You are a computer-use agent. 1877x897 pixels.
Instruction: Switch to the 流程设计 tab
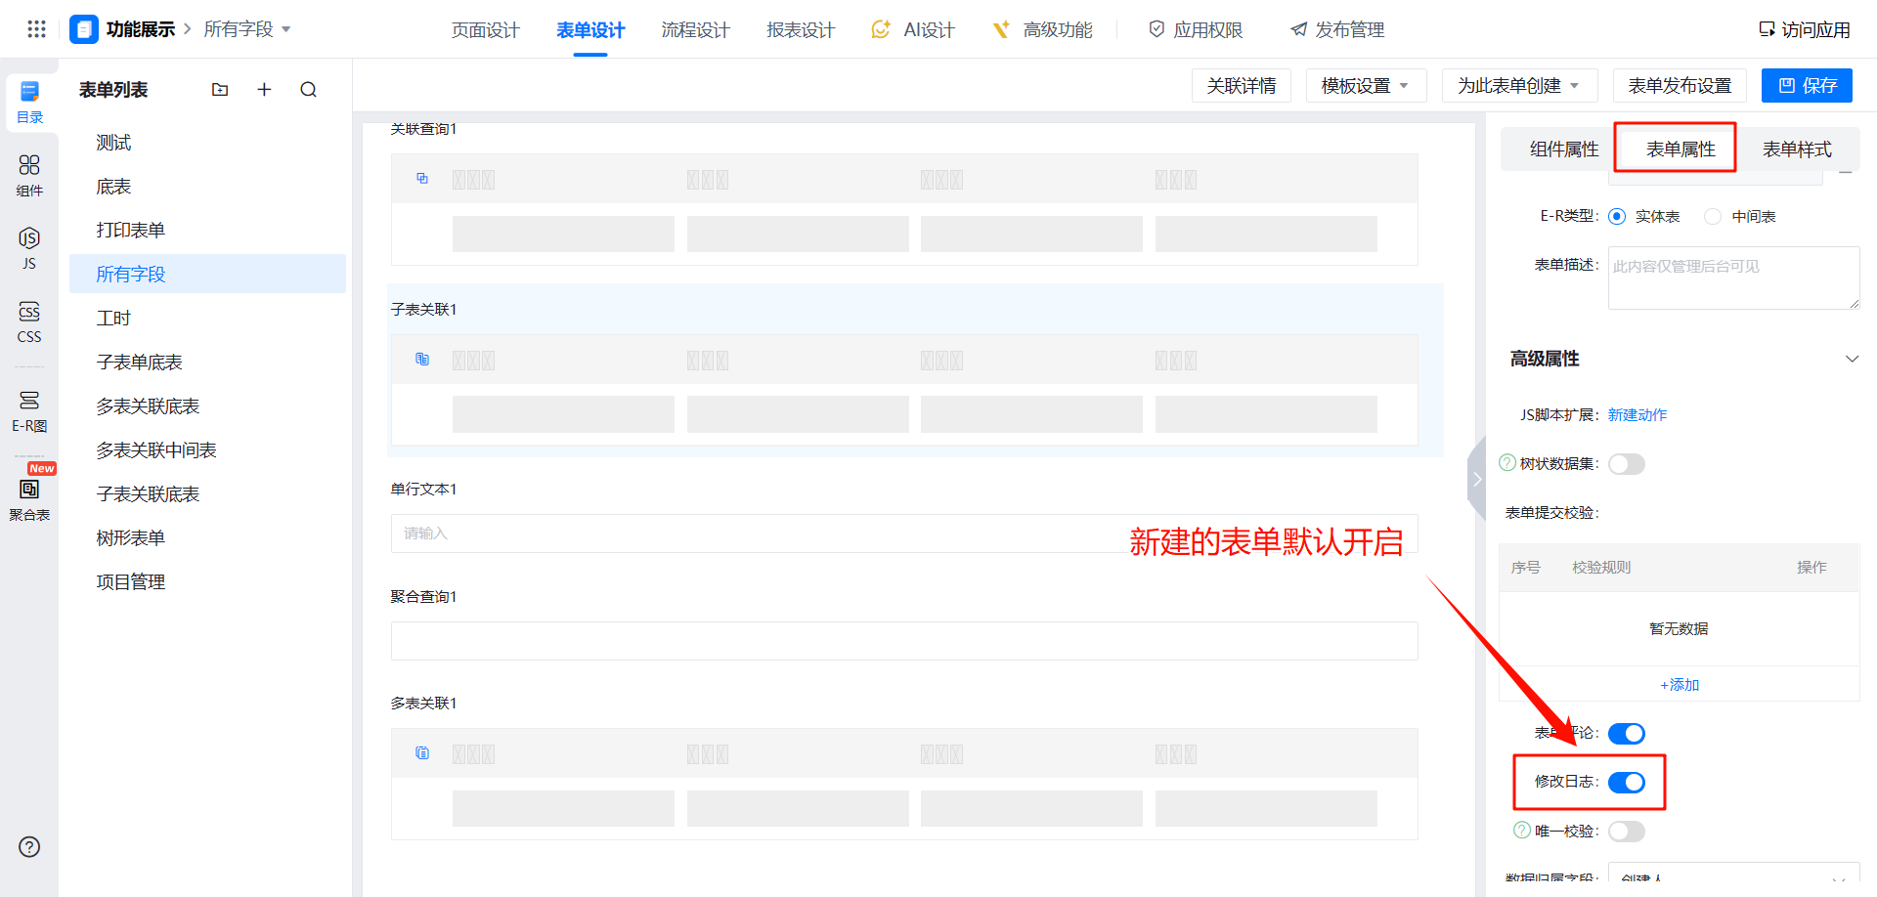click(x=695, y=30)
